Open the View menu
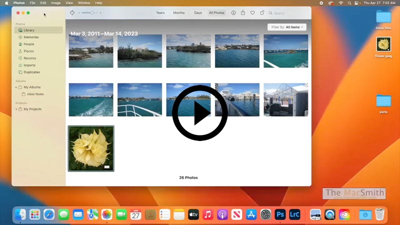This screenshot has width=400, height=225. [69, 3]
